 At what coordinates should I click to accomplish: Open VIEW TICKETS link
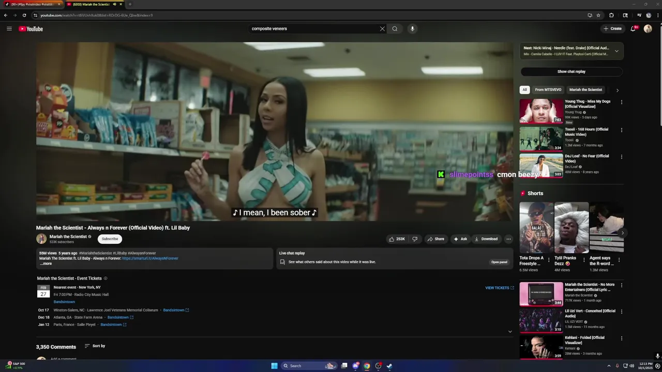coord(500,288)
